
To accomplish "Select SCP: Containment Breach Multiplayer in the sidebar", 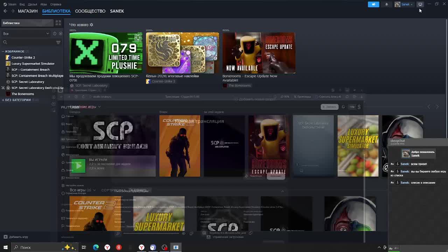I will coord(37,76).
